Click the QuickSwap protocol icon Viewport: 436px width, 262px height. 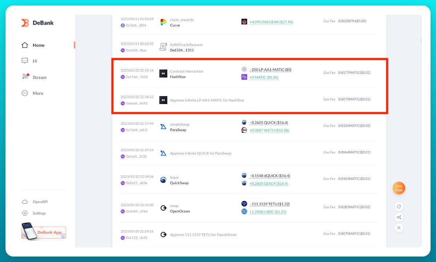(x=163, y=180)
